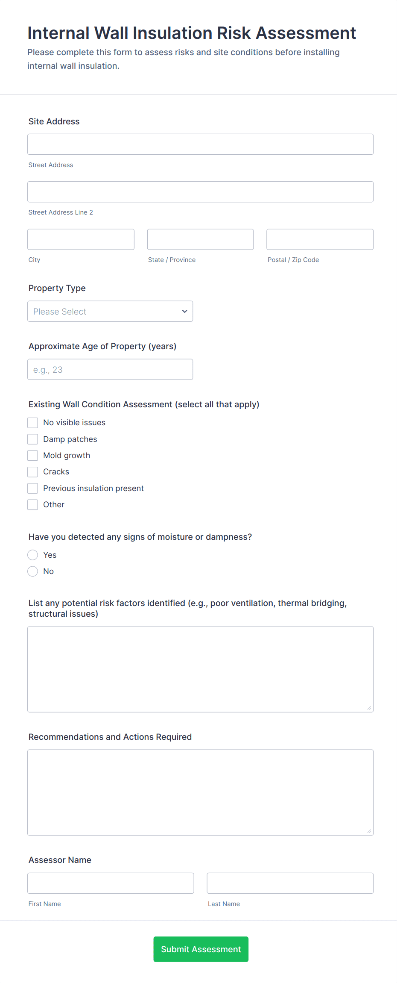Check the No visible issues checkbox

[33, 423]
